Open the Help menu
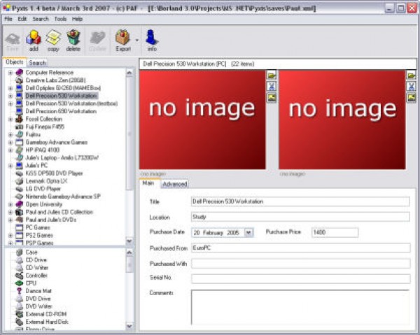The image size is (420, 335). 77,19
